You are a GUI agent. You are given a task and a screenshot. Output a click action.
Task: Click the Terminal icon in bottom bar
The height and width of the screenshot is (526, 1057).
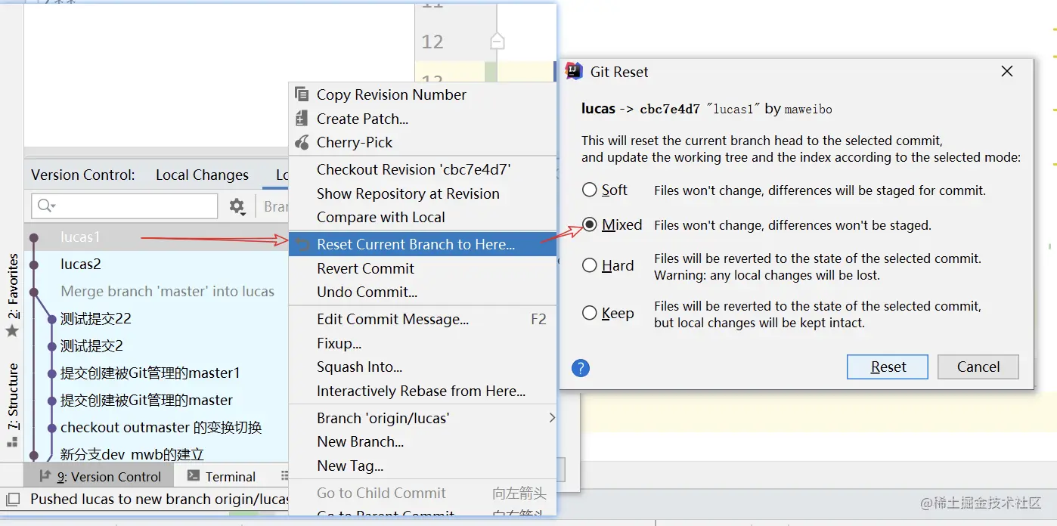point(194,476)
